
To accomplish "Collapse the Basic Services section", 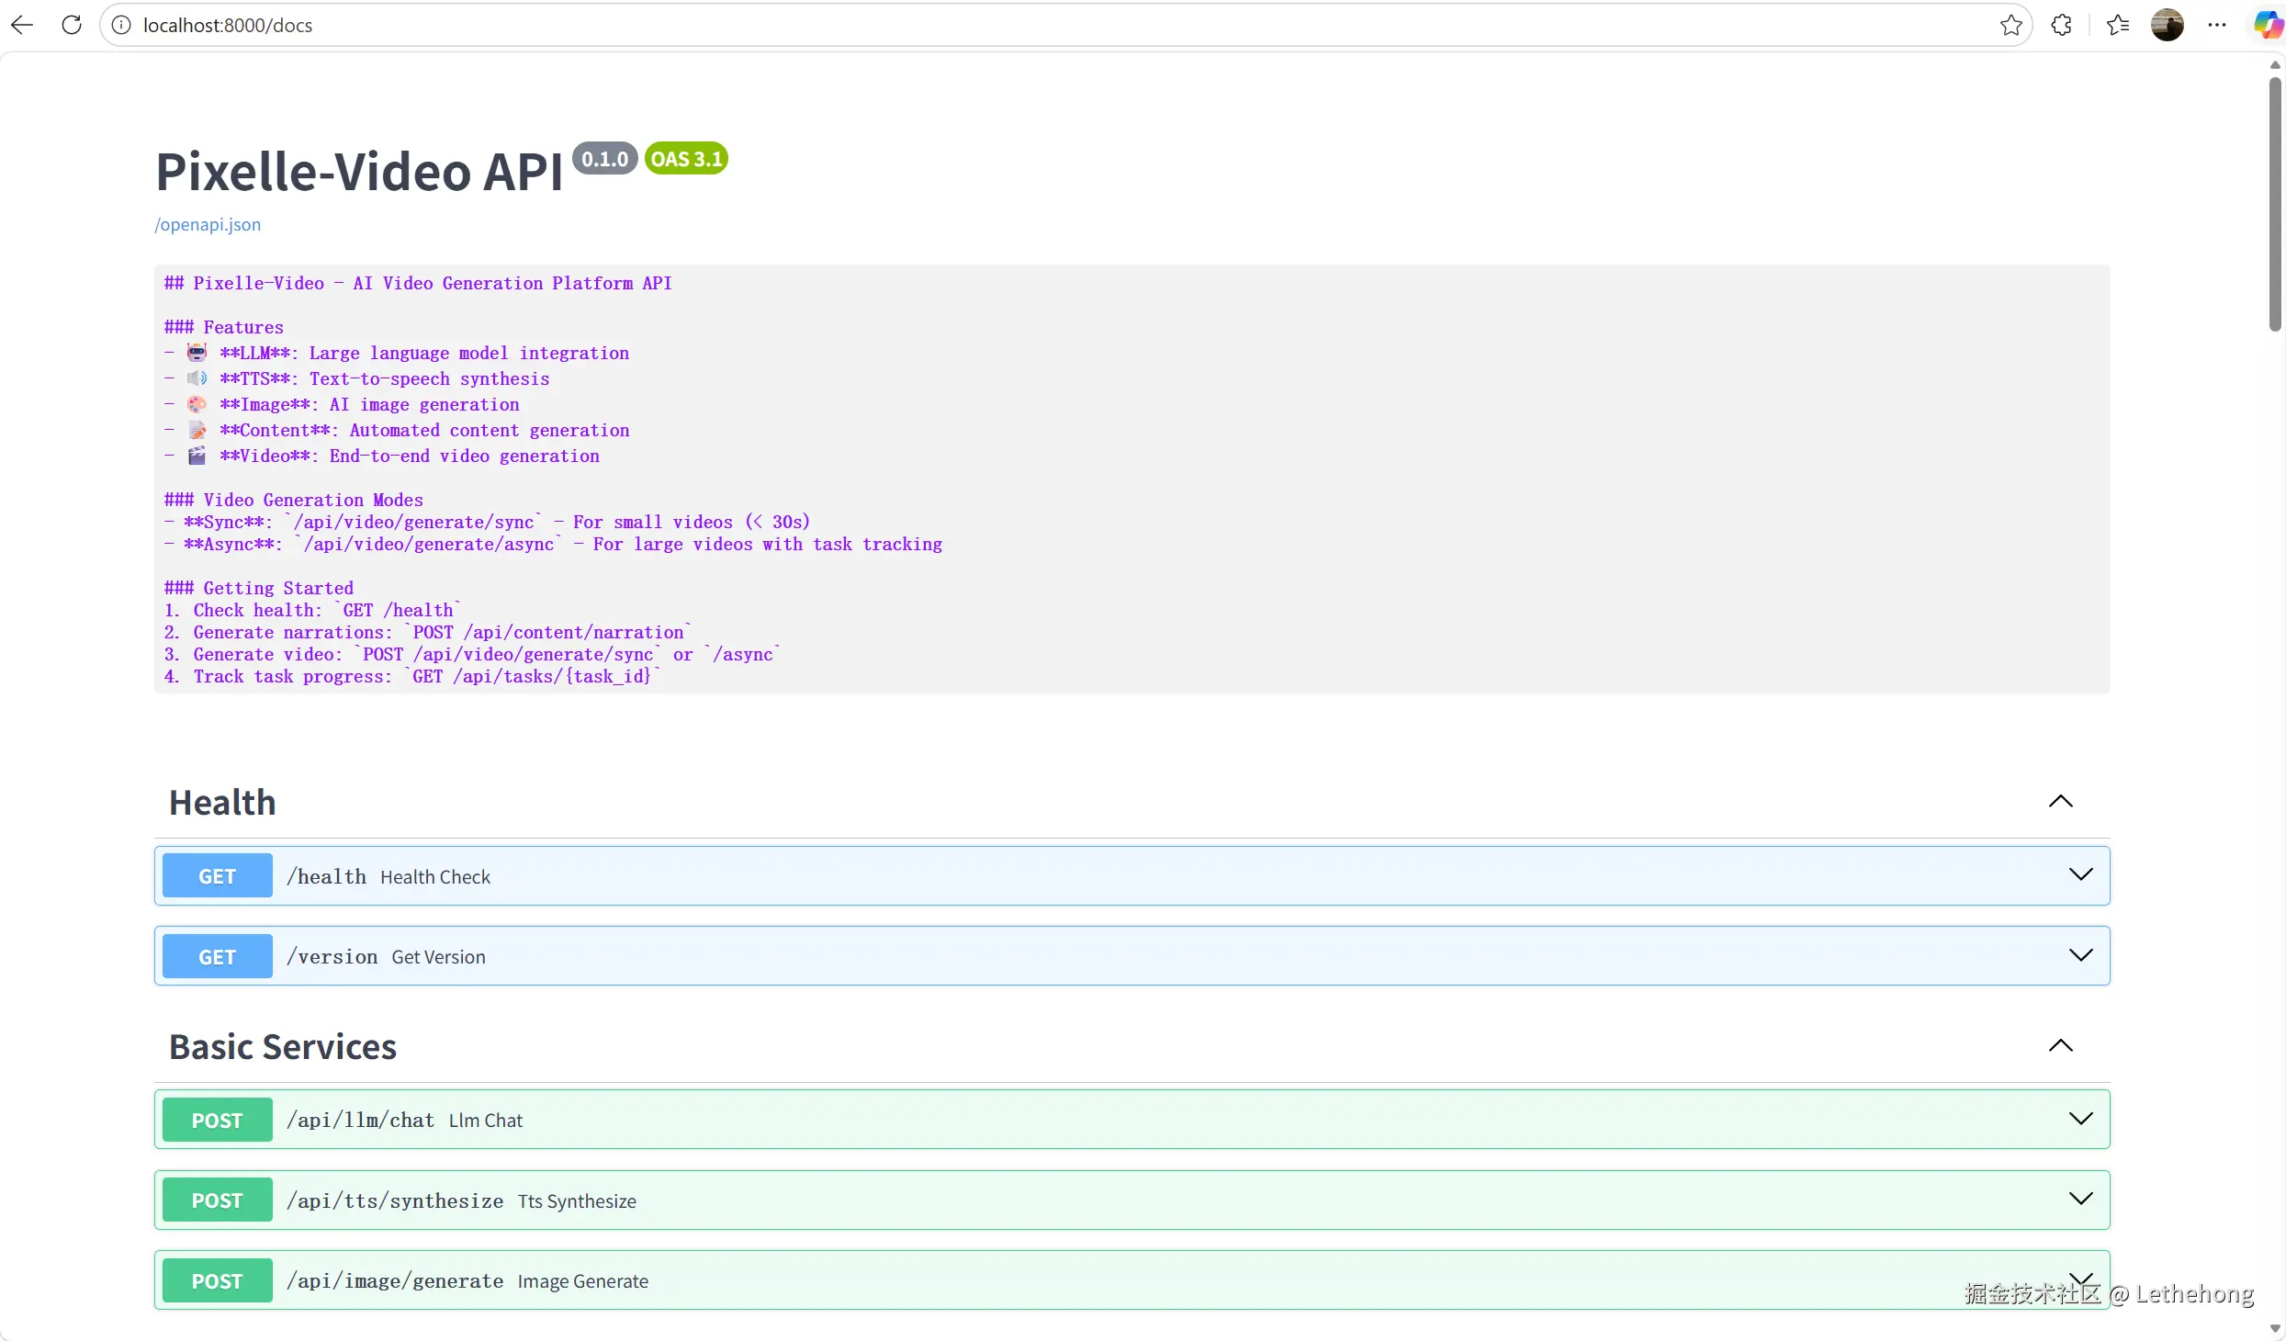I will click(2060, 1045).
